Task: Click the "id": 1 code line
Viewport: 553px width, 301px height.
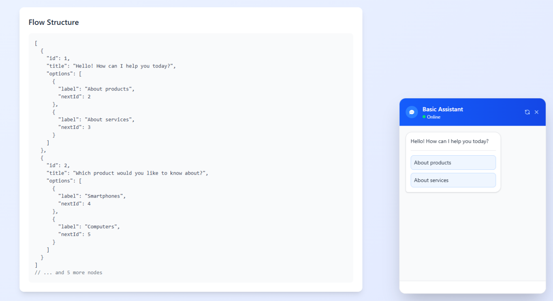Action: click(x=58, y=58)
